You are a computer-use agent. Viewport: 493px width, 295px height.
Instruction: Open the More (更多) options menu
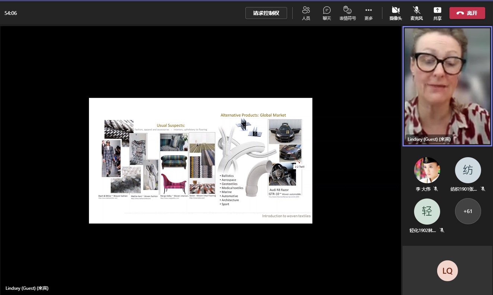click(x=368, y=13)
